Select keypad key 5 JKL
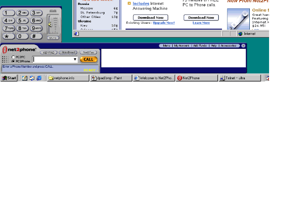Viewport: 287px width, 215px height. coord(22,21)
